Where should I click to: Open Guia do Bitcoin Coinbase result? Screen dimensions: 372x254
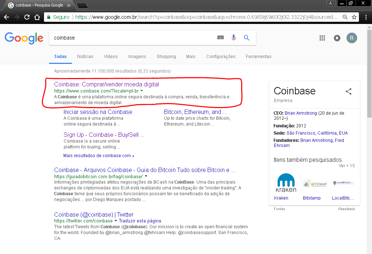[x=145, y=170]
